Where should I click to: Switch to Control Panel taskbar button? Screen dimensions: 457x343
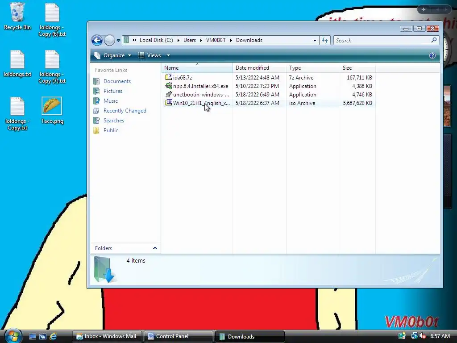[x=178, y=336]
